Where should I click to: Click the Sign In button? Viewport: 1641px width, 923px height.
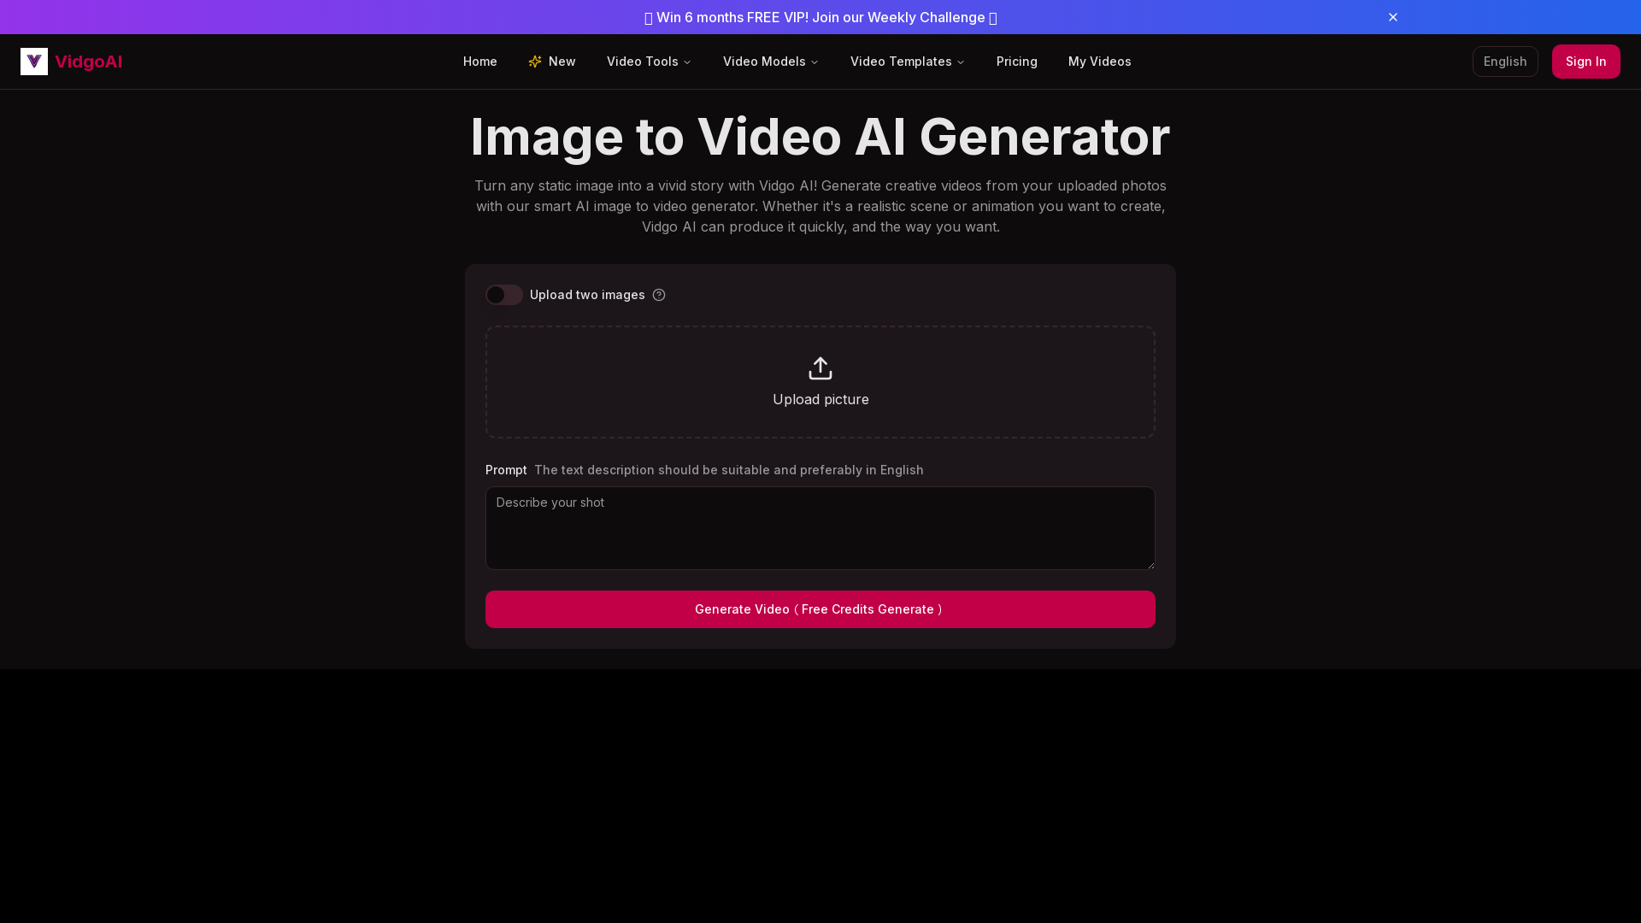tap(1585, 61)
